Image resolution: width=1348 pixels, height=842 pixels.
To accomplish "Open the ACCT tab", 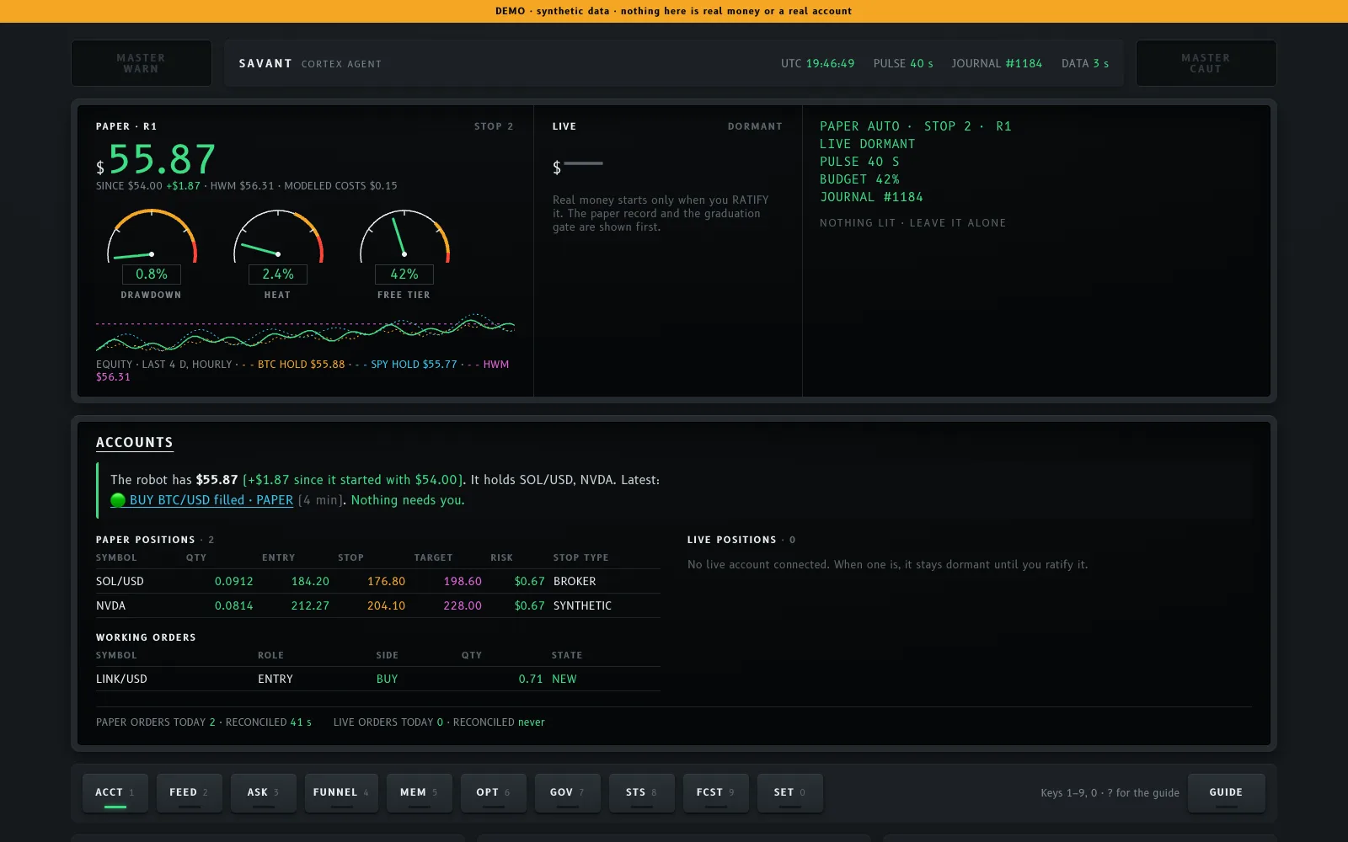I will tap(115, 792).
